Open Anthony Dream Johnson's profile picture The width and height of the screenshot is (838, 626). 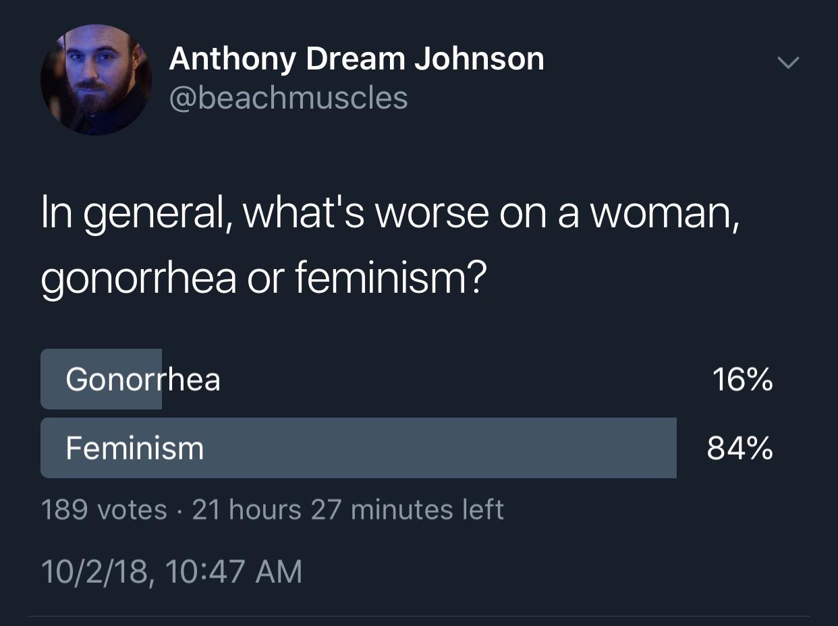click(96, 80)
